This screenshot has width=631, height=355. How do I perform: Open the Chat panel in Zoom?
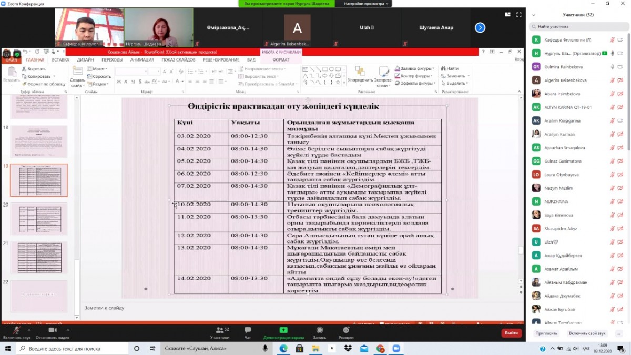pyautogui.click(x=248, y=332)
